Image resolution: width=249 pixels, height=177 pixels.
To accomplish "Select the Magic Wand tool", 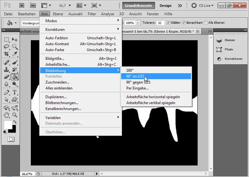I will click(15, 47).
